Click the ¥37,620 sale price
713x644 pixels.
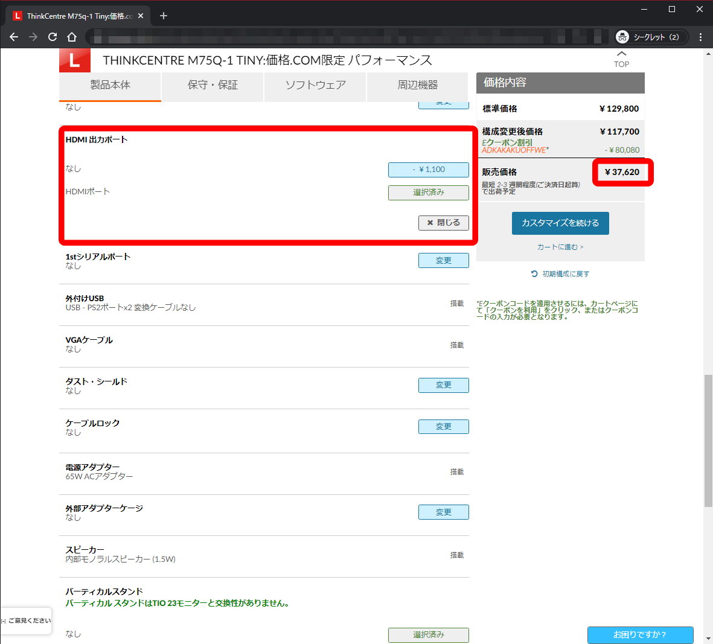[x=622, y=172]
